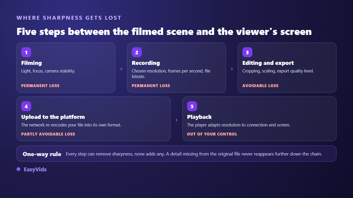Click 'Chosen resolution, frames per second' description
The height and width of the screenshot is (198, 353).
[171, 74]
